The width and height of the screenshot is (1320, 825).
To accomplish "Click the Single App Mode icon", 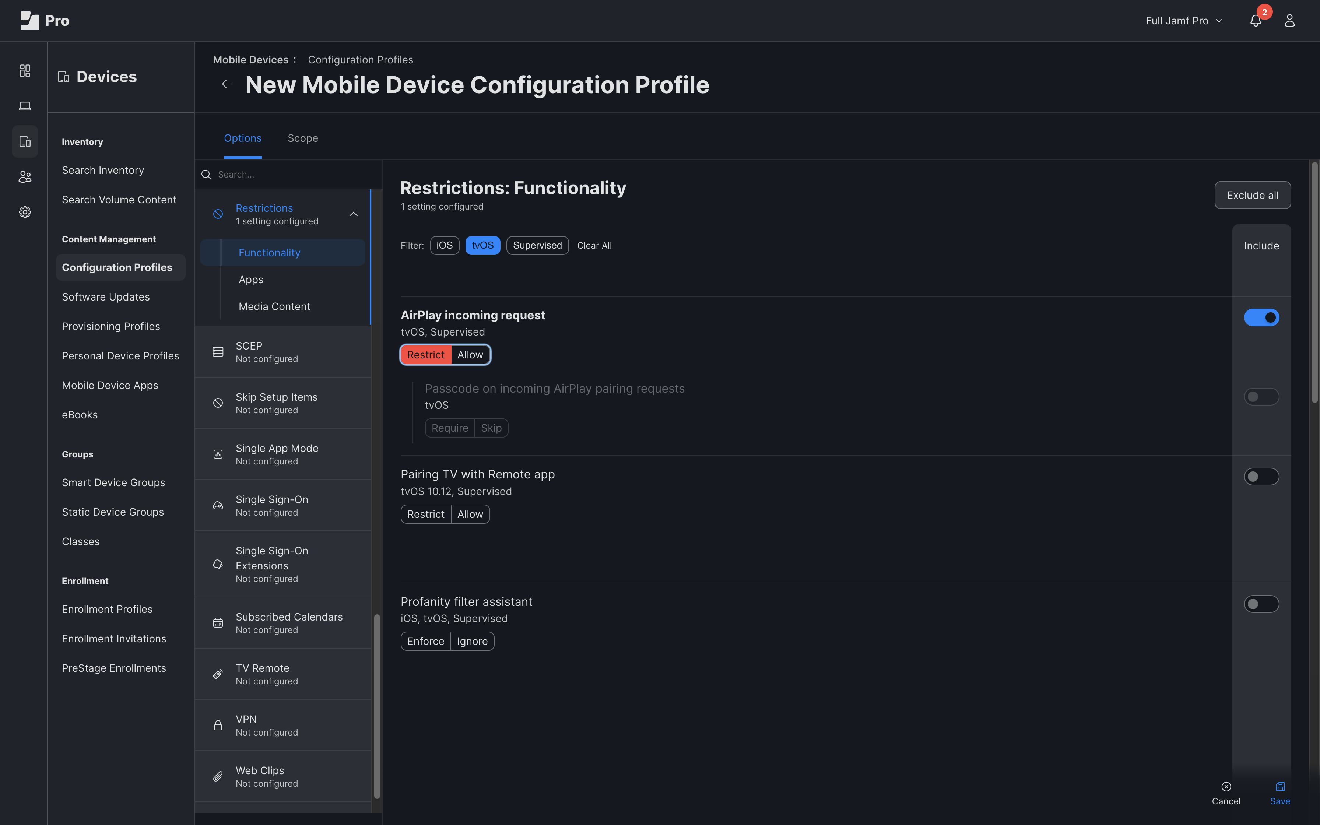I will [218, 454].
